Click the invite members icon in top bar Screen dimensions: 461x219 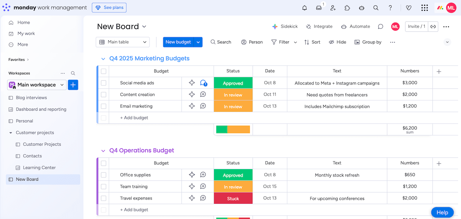click(333, 8)
